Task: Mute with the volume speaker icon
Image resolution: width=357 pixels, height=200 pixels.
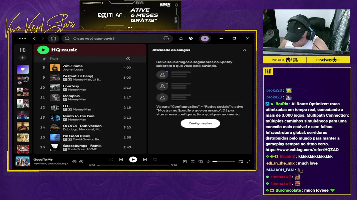Action: pyautogui.click(x=208, y=162)
